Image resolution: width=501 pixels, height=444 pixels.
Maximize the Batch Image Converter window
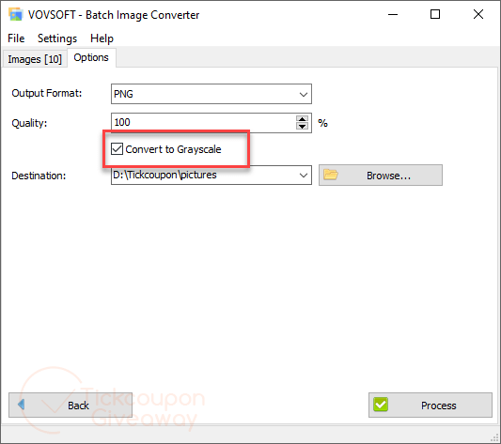pyautogui.click(x=435, y=14)
